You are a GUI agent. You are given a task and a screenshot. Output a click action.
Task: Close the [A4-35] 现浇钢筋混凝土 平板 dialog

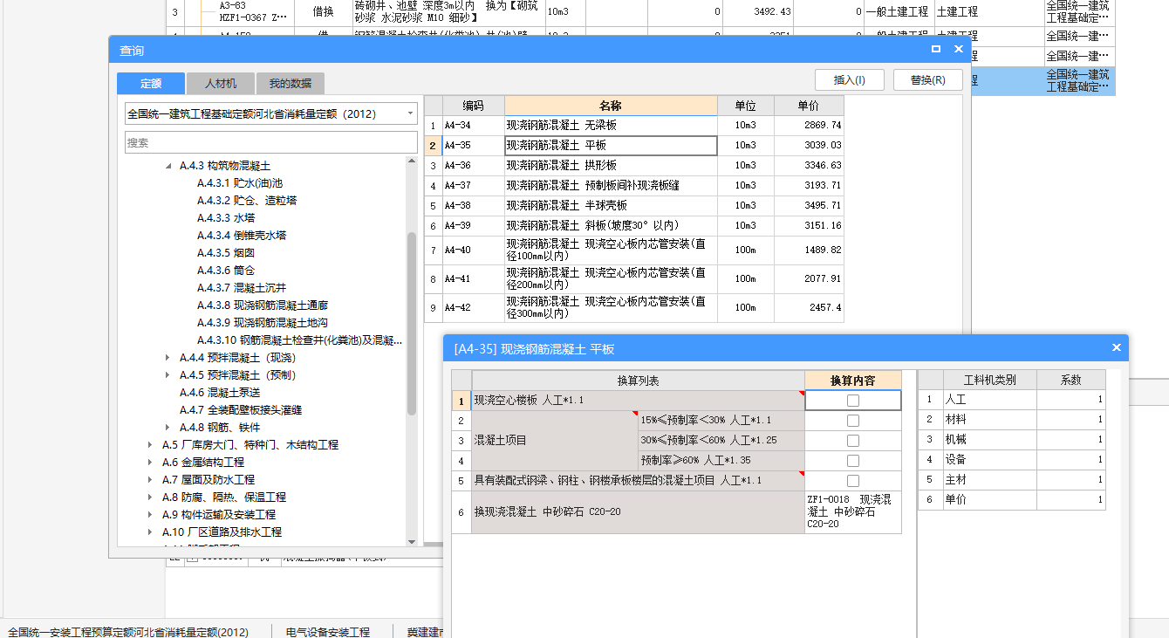pyautogui.click(x=1117, y=347)
